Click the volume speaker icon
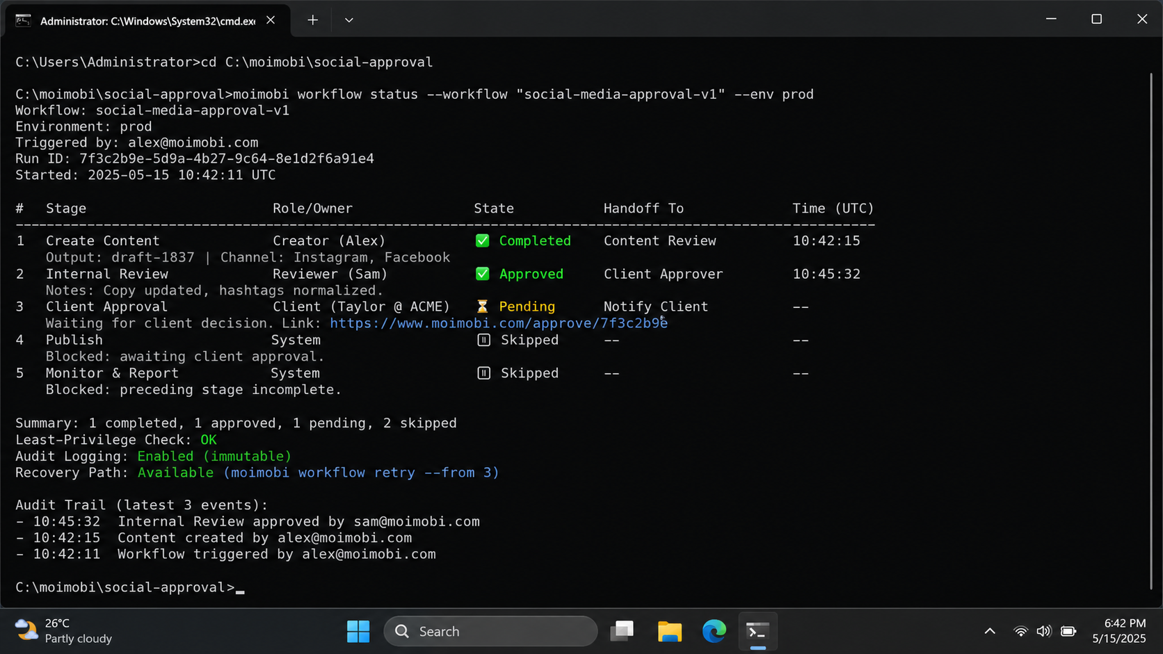 click(x=1044, y=631)
